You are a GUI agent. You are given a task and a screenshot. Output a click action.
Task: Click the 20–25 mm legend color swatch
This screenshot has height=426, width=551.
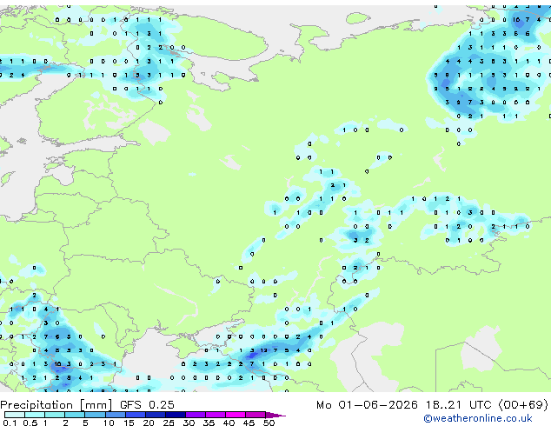[156, 415]
